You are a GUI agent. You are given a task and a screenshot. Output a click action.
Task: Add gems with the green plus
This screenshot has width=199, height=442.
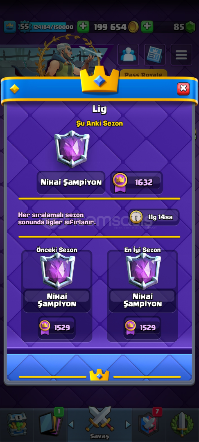(x=147, y=27)
